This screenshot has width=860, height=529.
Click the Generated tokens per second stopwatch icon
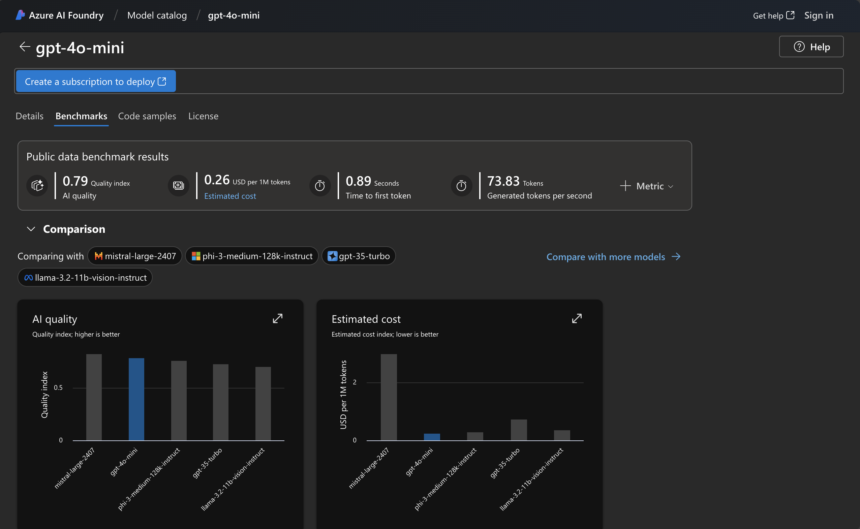[x=461, y=185]
